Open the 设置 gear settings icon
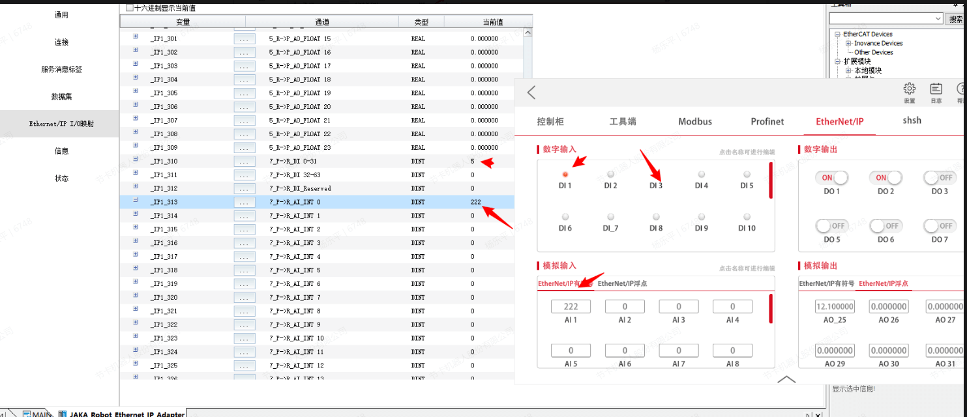 pos(909,89)
